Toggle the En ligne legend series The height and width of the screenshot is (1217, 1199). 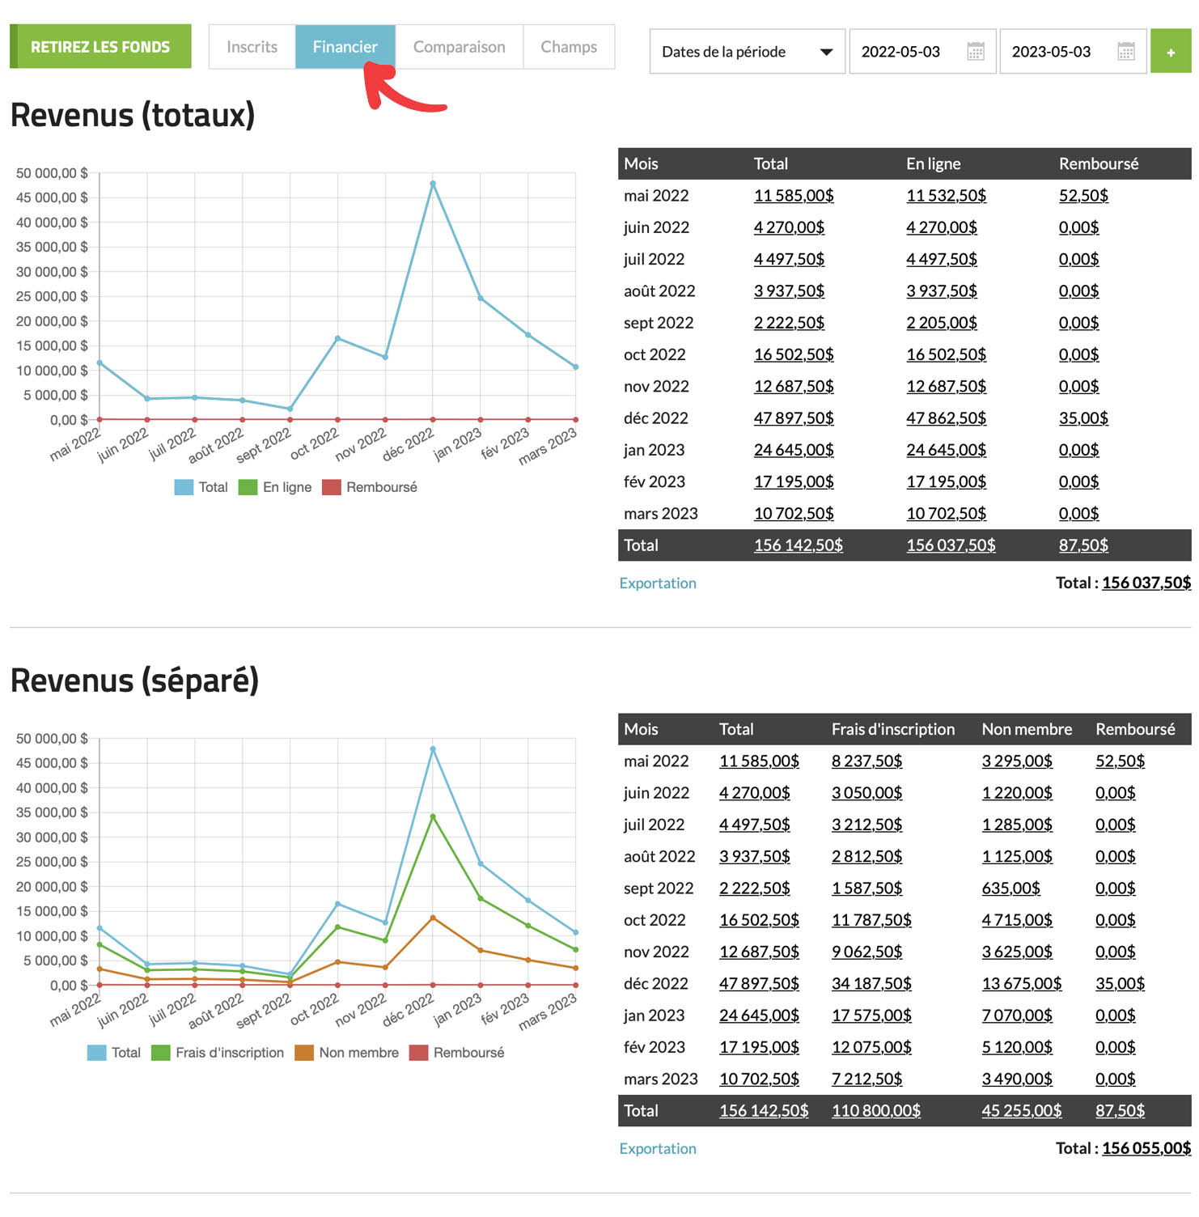pos(275,487)
